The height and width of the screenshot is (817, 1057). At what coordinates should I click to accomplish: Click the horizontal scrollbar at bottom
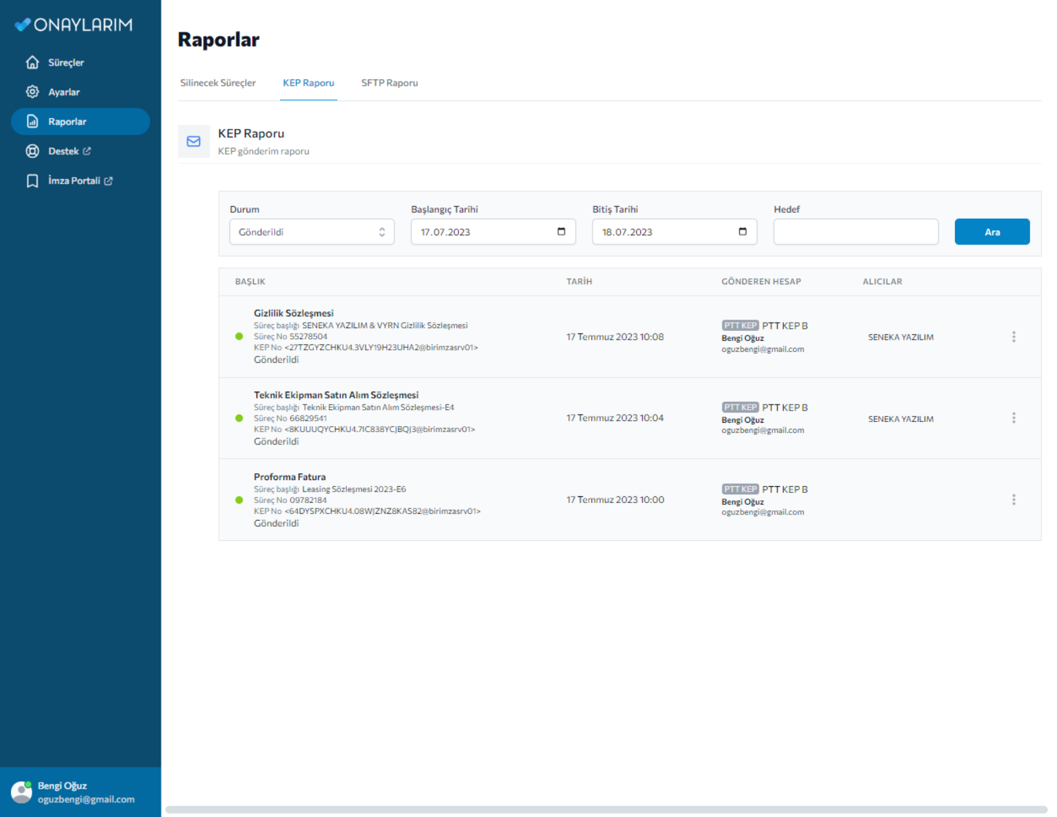605,810
